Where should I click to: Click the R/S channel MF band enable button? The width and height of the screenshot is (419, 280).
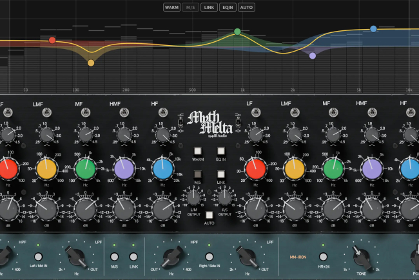point(333,113)
